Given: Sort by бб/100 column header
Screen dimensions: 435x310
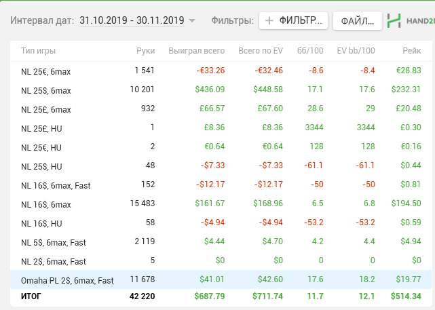Looking at the screenshot, I should click(x=310, y=51).
